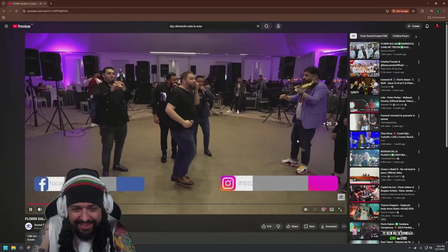Dislike the video with thumbs down
This screenshot has width=448, height=252.
coord(278,226)
